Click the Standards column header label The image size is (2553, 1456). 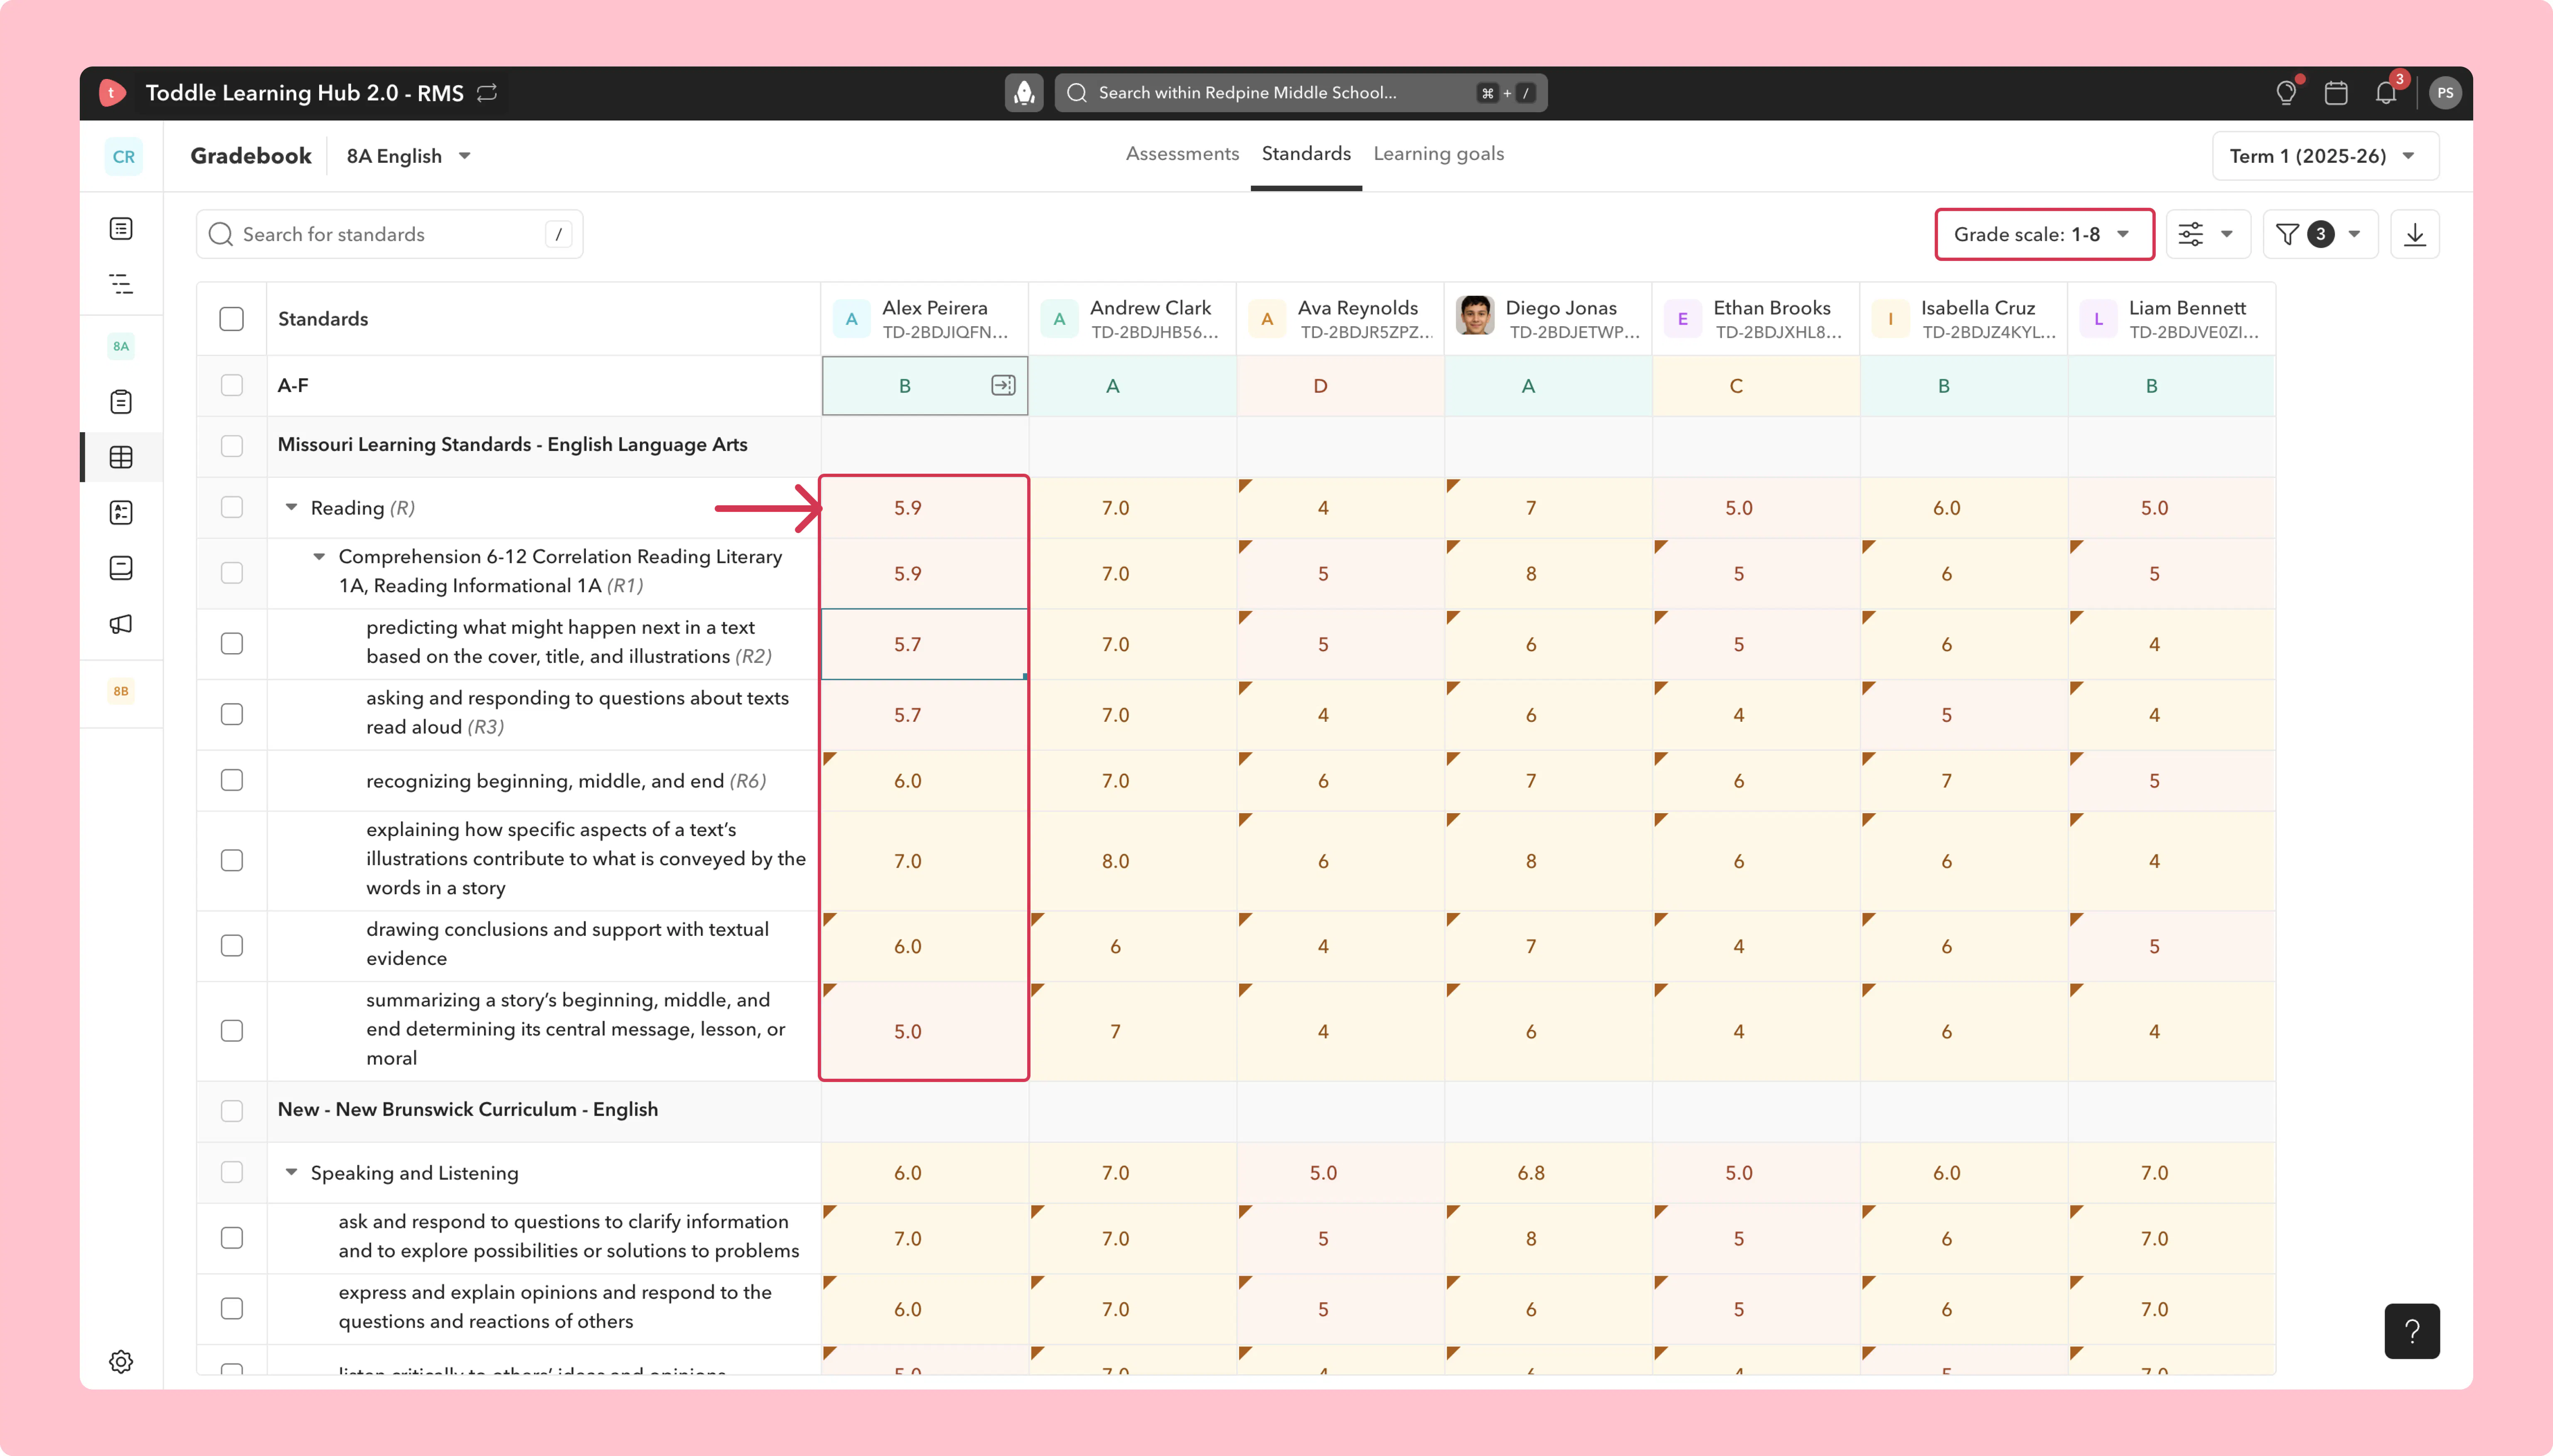tap(323, 319)
